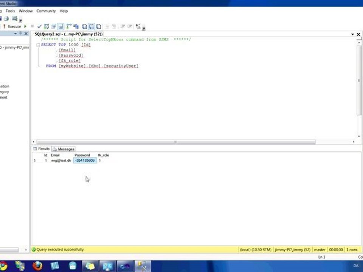Click the Print icon in the toolbar

click(x=6, y=19)
